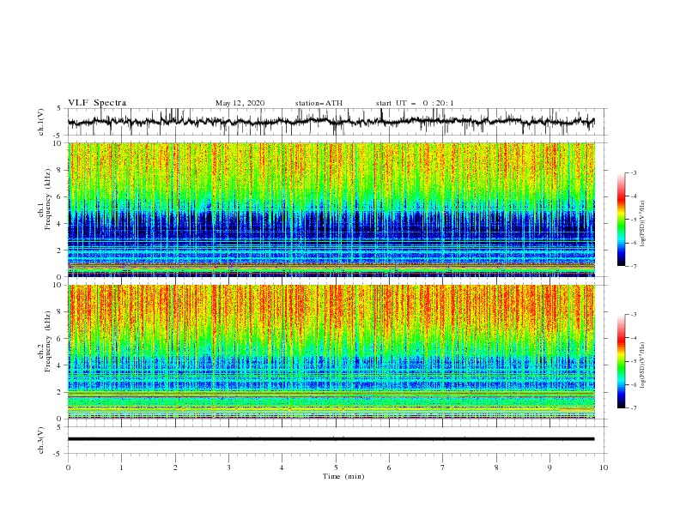Click time tick label '8' on x-axis
The width and height of the screenshot is (680, 525).
496,468
